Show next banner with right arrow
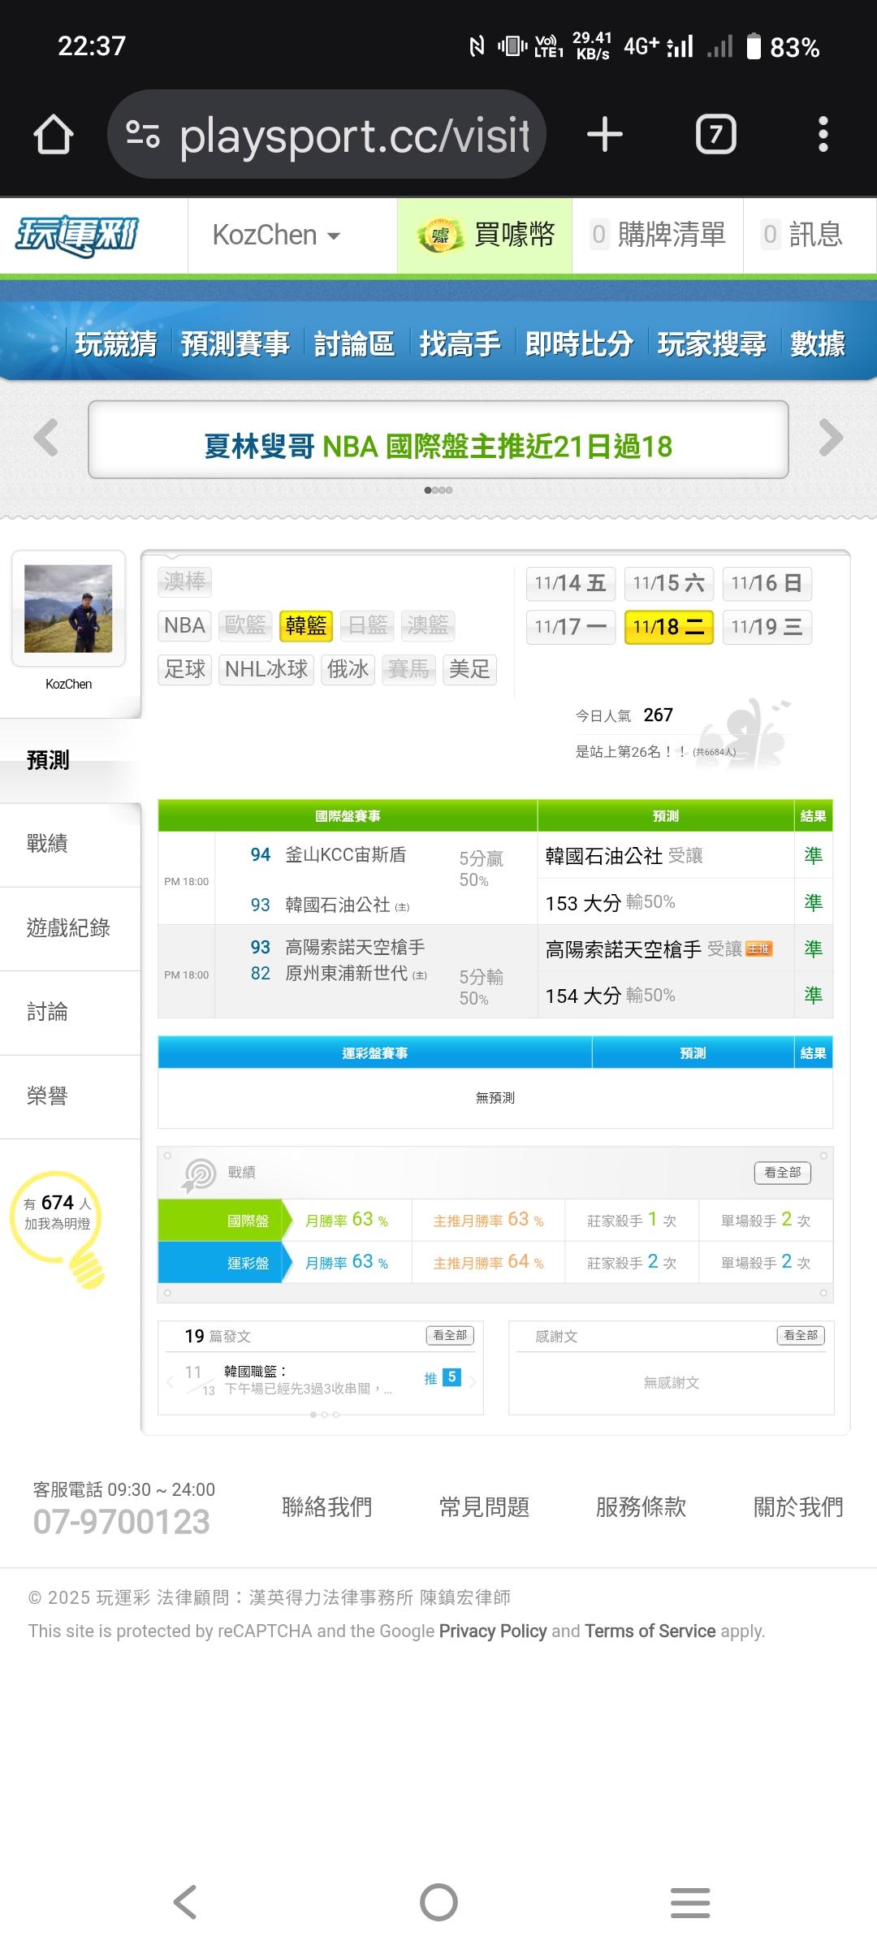The image size is (877, 1949). click(x=831, y=438)
